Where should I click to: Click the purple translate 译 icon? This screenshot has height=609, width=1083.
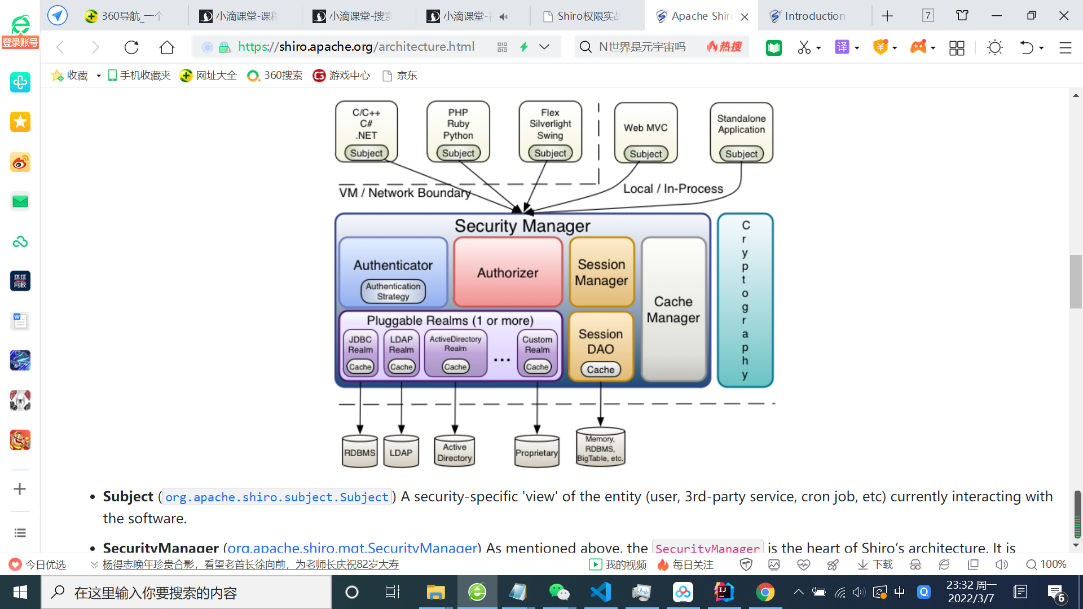(x=842, y=47)
